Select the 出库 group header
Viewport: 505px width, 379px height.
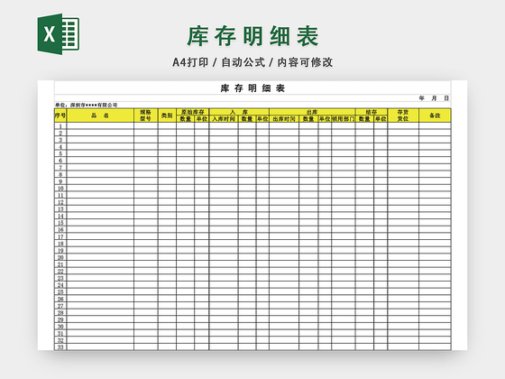312,112
